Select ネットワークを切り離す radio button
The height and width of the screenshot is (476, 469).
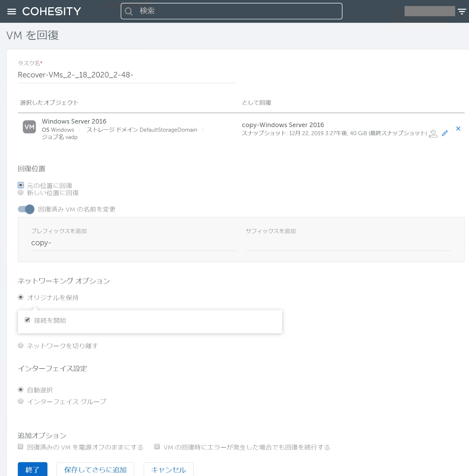pos(21,345)
